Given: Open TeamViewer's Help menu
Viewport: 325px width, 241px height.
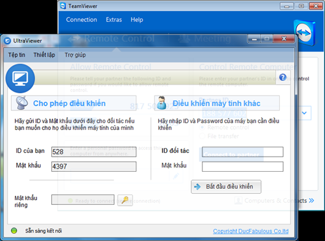Looking at the screenshot, I should tap(137, 20).
